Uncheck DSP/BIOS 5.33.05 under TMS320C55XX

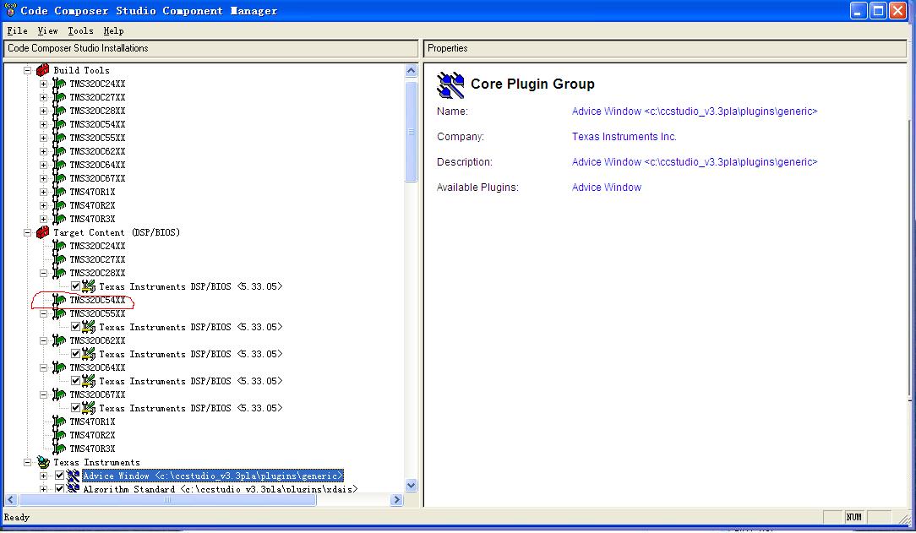pyautogui.click(x=75, y=327)
